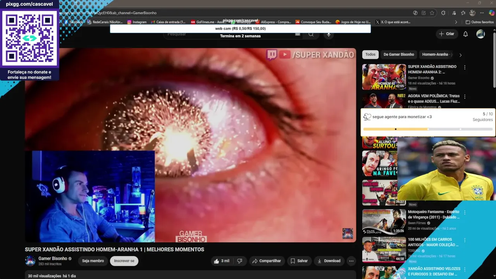This screenshot has height=279, width=496.
Task: Open the browser Copilot icon
Action: point(492,13)
